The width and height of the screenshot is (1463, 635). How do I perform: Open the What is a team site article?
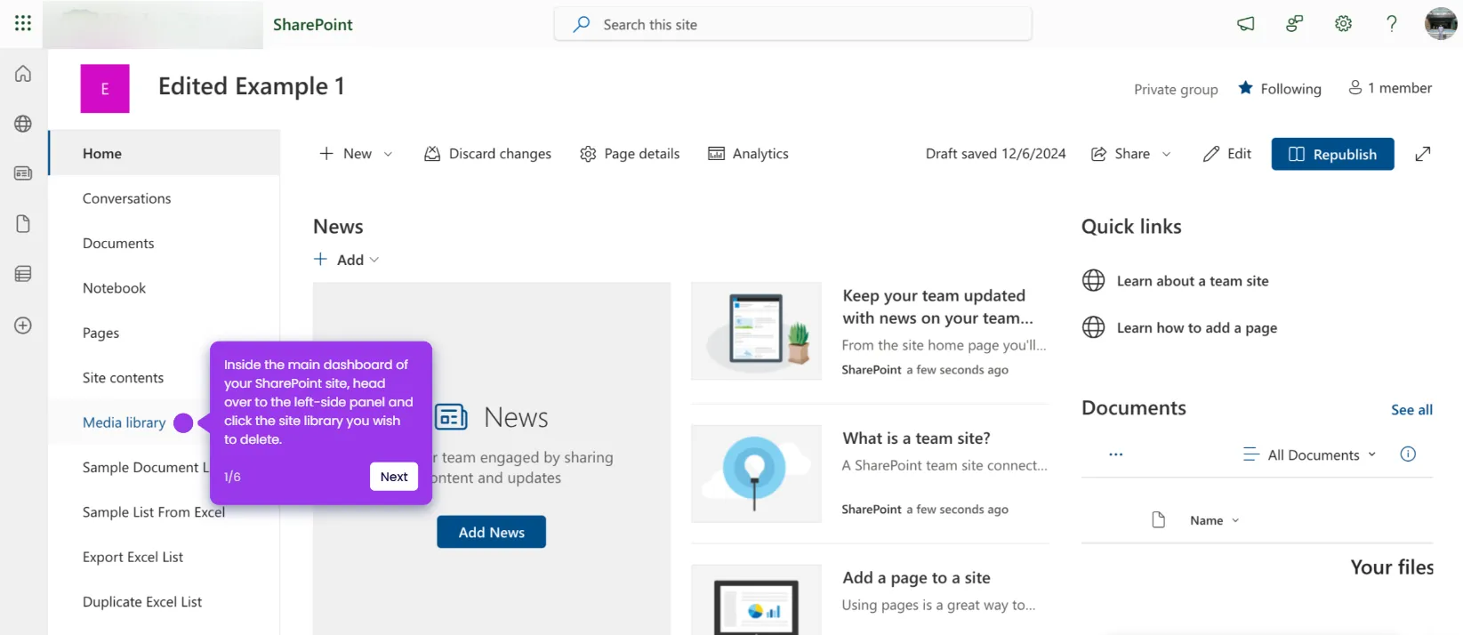pos(916,438)
